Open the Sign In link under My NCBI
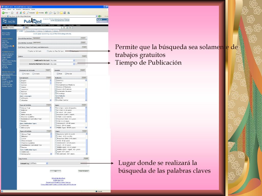The image size is (262, 196). 99,22
